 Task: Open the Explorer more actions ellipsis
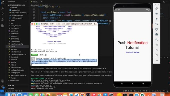tap(26, 2)
